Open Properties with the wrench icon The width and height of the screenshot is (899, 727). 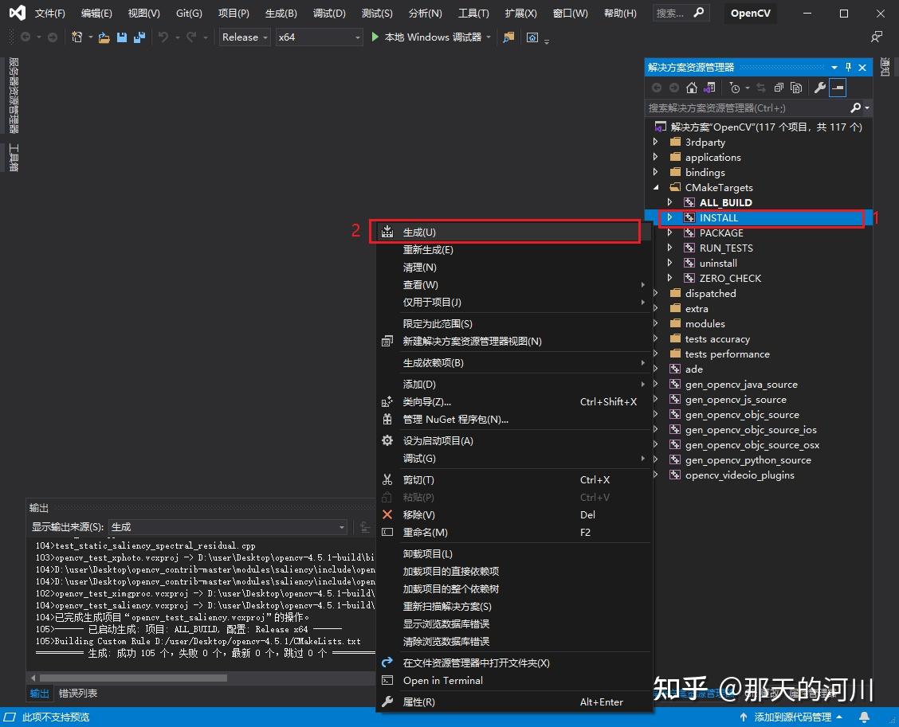(x=820, y=88)
